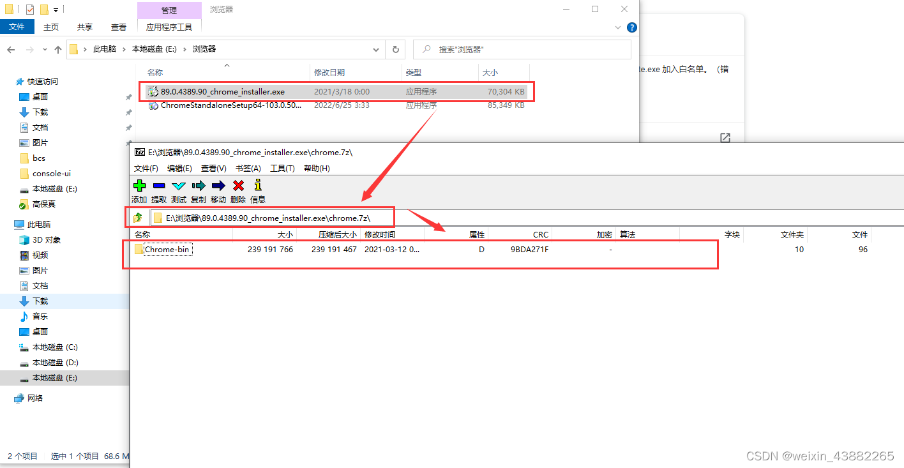Open 网络 (Network) in the sidebar
The image size is (904, 468).
[x=35, y=398]
